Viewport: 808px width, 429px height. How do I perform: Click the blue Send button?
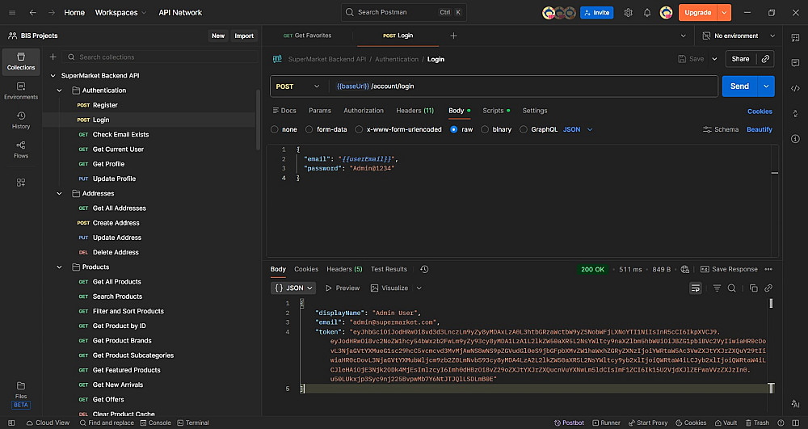click(x=739, y=86)
